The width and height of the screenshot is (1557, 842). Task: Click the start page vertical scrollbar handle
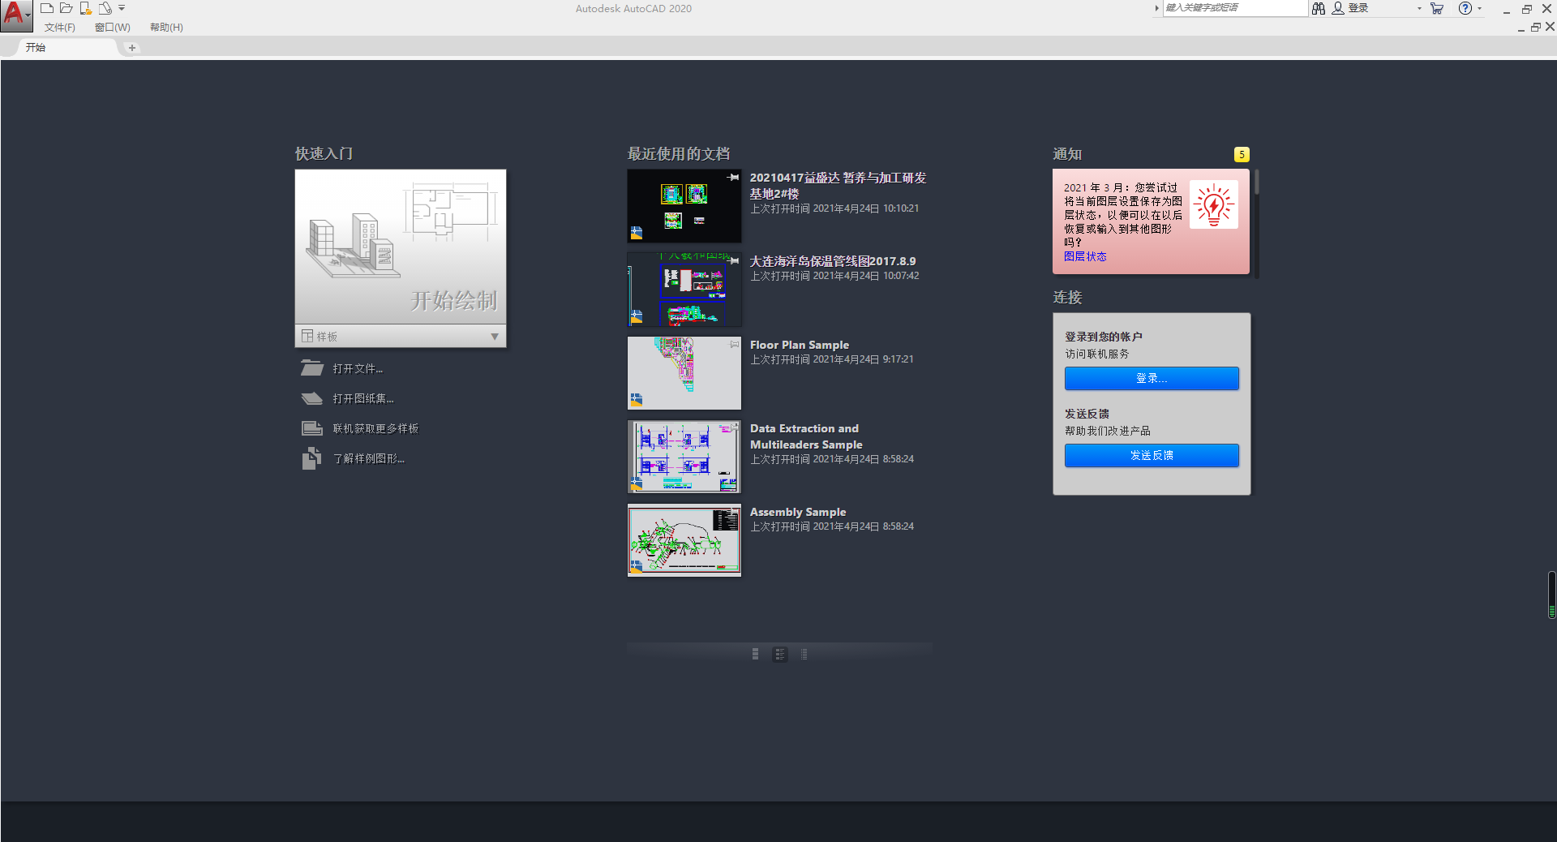pyautogui.click(x=1551, y=595)
